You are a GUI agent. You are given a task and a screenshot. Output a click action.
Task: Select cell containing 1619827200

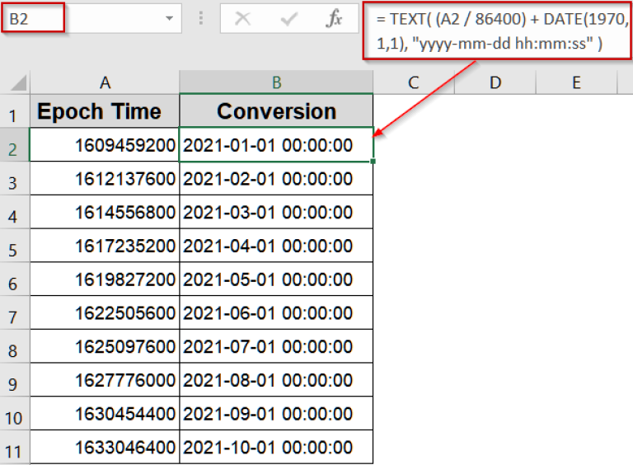[105, 279]
